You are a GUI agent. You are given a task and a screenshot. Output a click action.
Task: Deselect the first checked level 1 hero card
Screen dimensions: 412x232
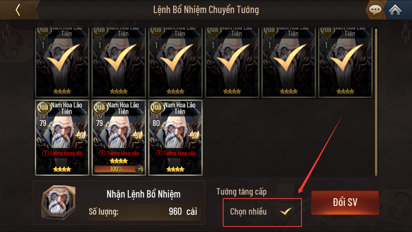pos(62,62)
